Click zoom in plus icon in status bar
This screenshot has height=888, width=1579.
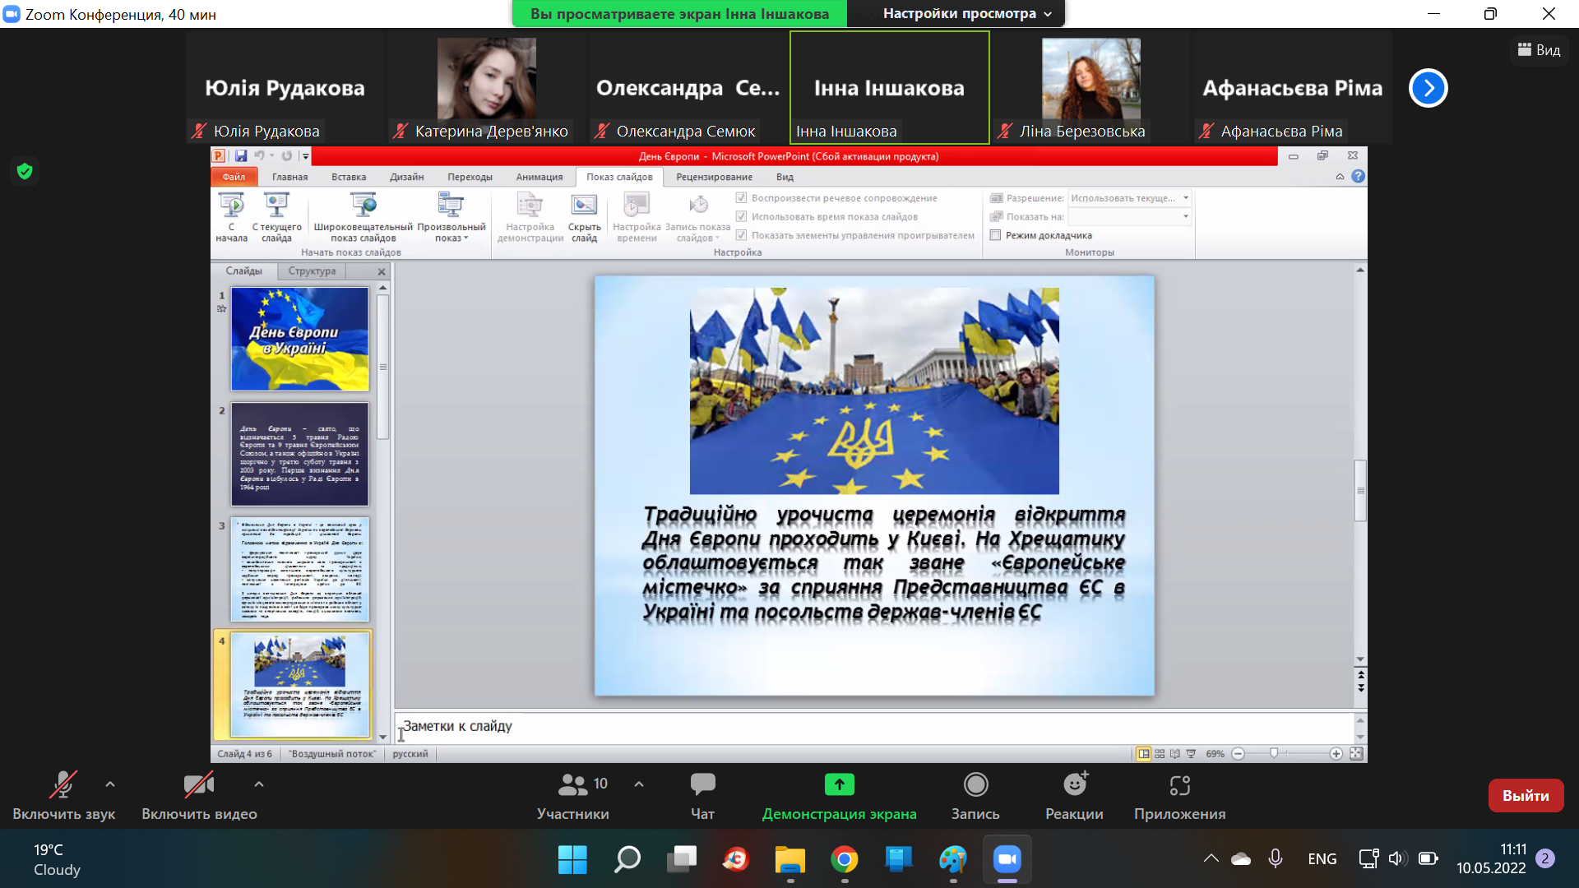click(1336, 753)
